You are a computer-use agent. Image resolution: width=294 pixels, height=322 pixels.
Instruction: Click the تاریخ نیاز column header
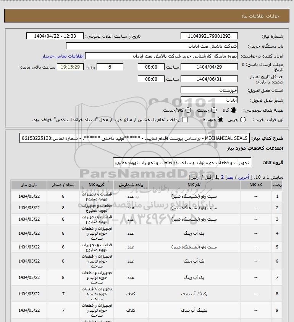click(29, 185)
